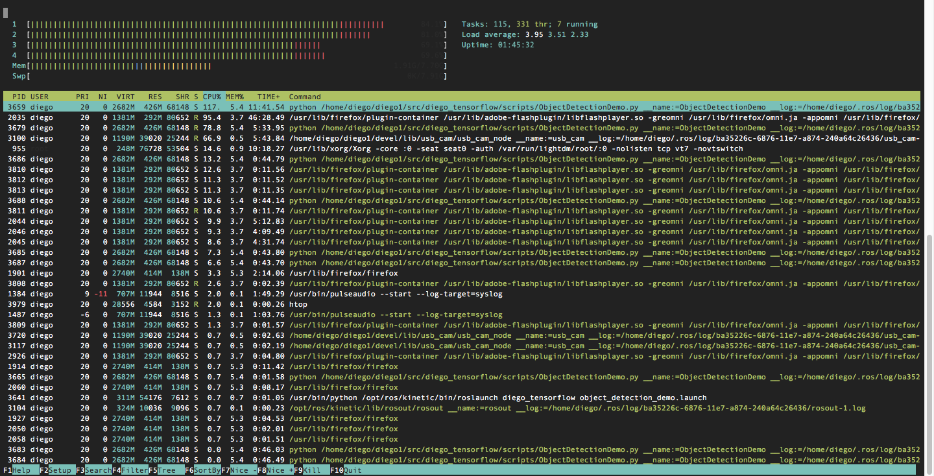Select firefox thread row PID 1927

(x=461, y=418)
